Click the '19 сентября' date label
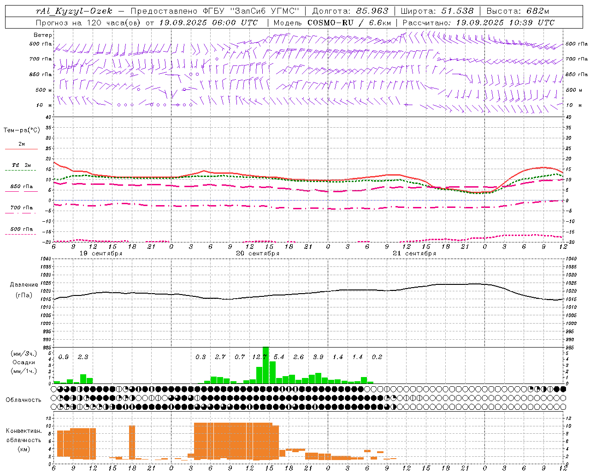Screen dimensions: 590x472 point(100,254)
